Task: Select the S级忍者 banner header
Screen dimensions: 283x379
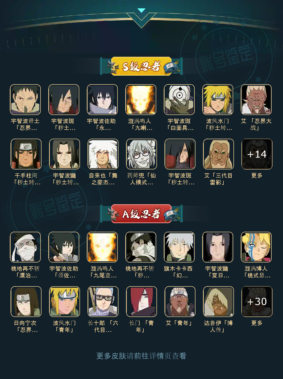Action: [141, 66]
